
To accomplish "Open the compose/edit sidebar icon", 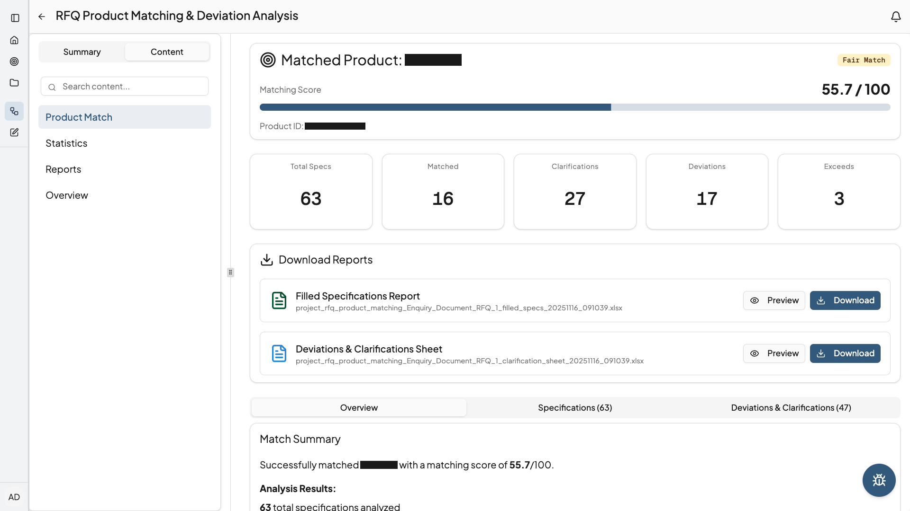I will pyautogui.click(x=14, y=132).
